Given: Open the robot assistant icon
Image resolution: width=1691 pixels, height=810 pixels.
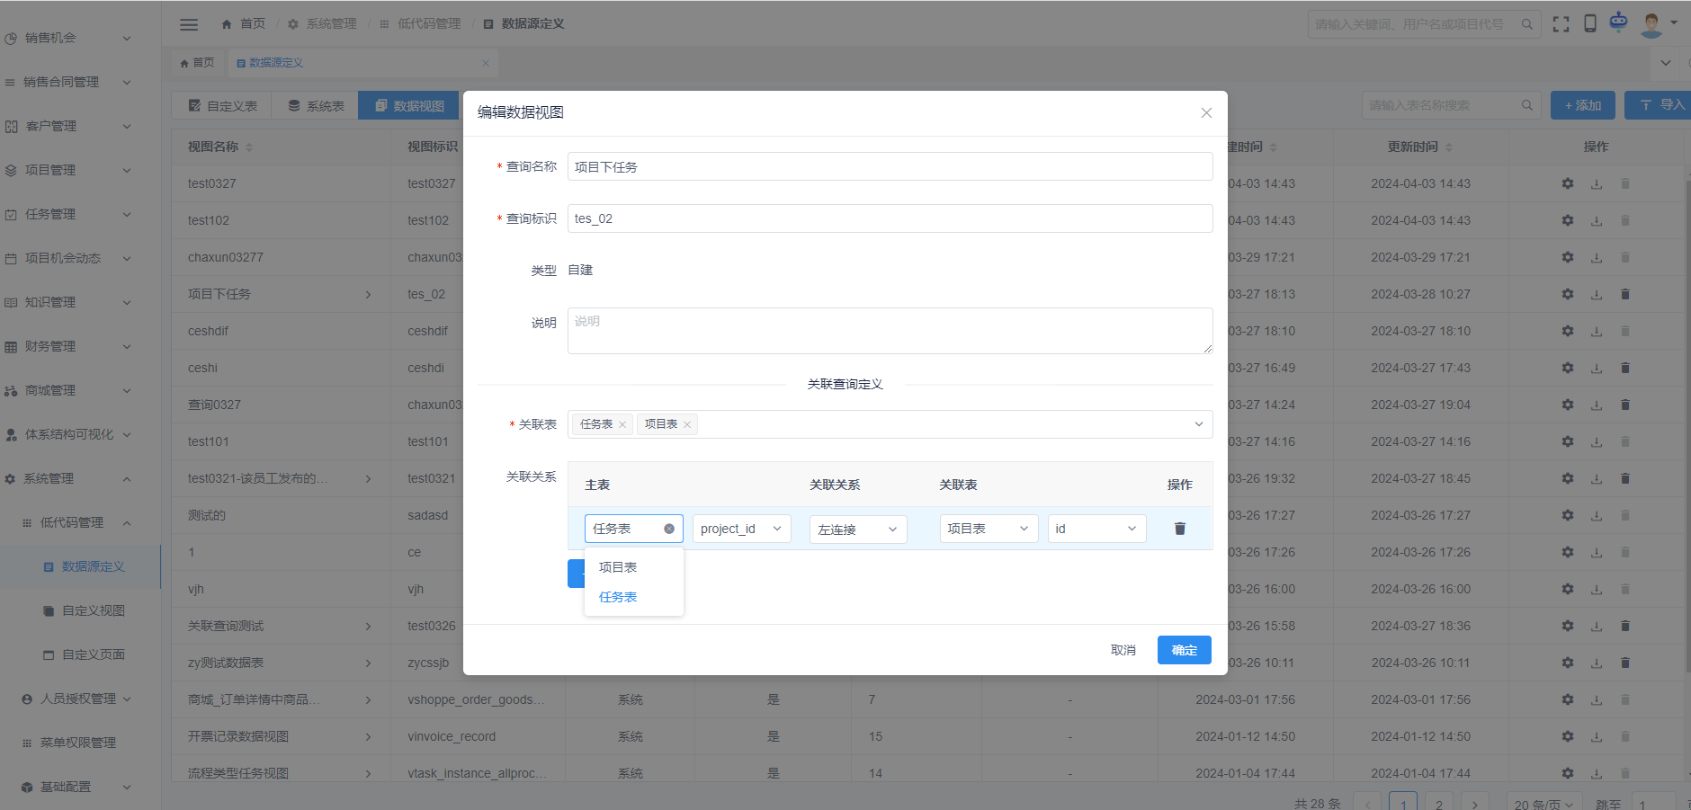Looking at the screenshot, I should [1618, 22].
